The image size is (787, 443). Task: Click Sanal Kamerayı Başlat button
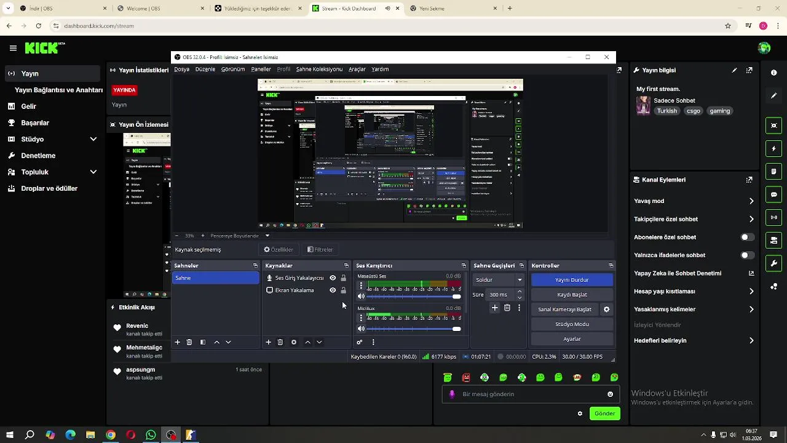pyautogui.click(x=565, y=309)
